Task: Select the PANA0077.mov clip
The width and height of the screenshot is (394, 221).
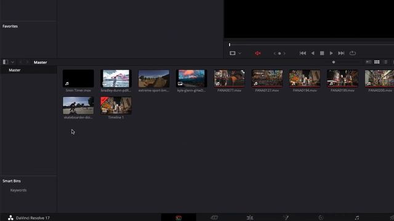Action: [x=229, y=79]
